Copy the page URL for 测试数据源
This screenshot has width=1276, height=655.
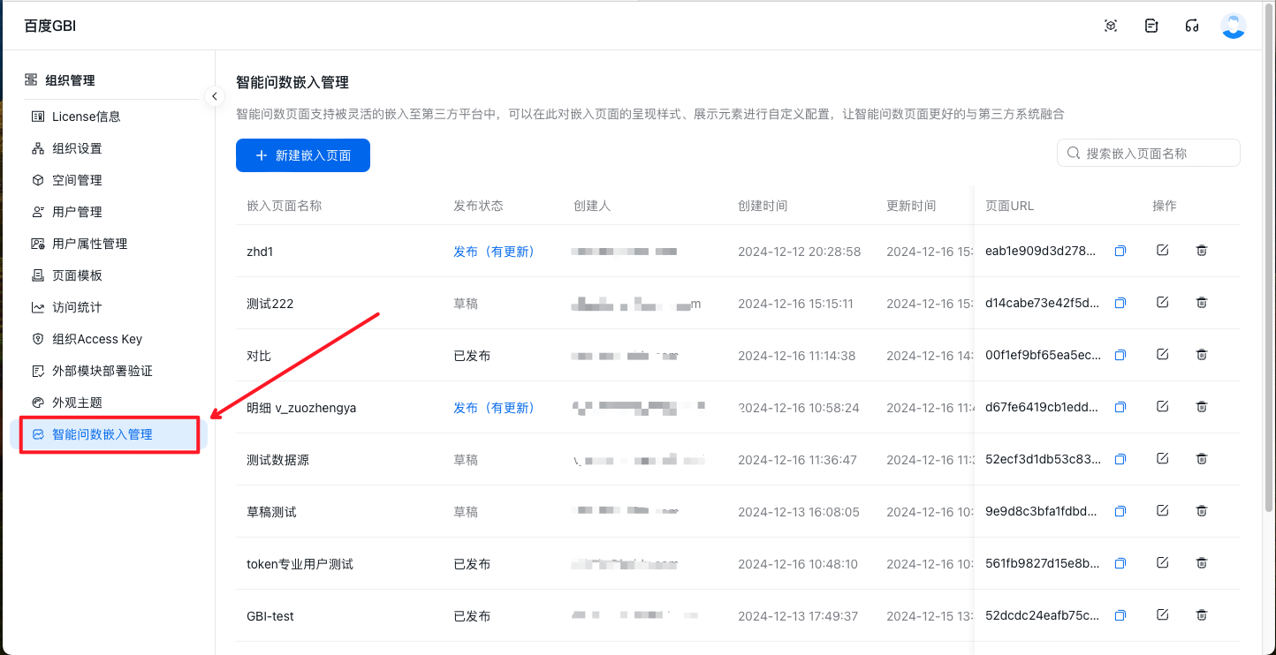[1120, 460]
